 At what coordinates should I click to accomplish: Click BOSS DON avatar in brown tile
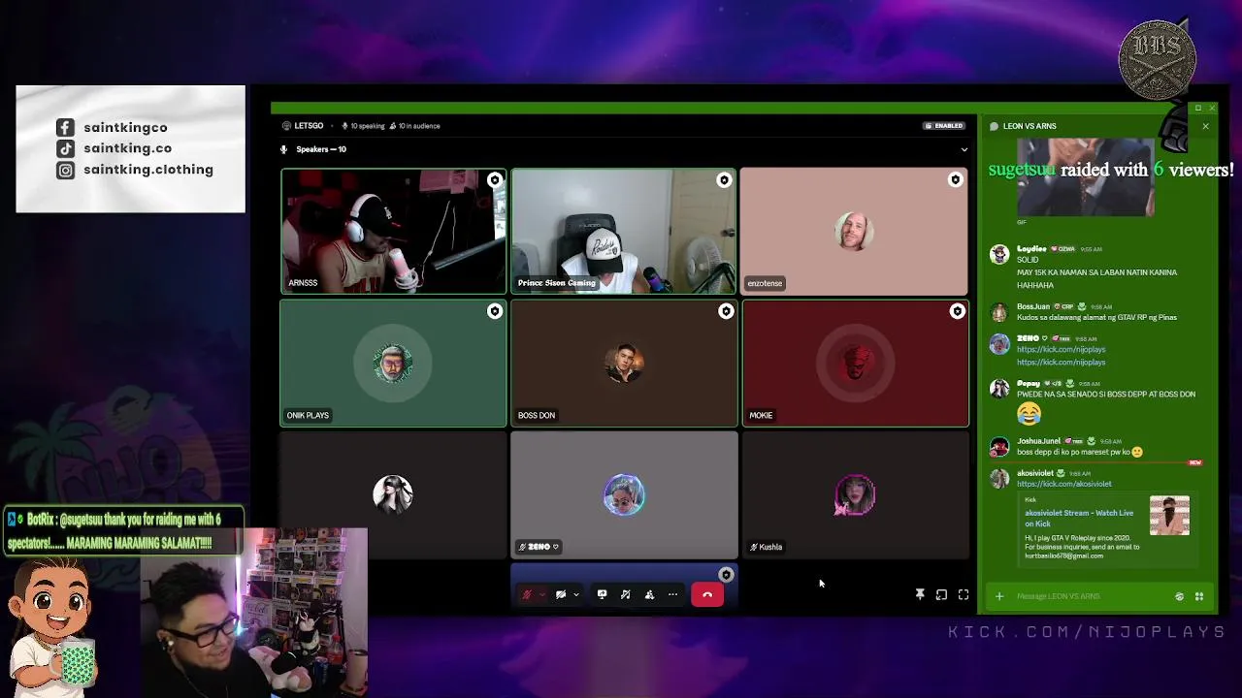(x=624, y=364)
